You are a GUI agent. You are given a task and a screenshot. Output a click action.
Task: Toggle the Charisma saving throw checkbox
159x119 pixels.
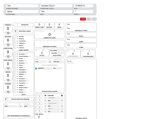tap(15, 48)
